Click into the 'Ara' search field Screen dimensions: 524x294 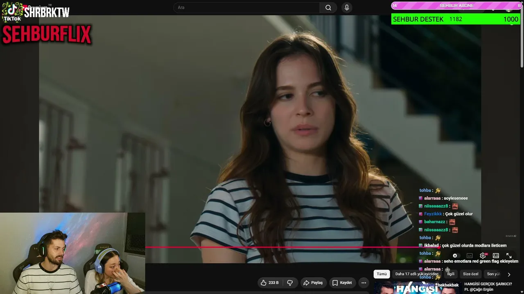pos(246,7)
